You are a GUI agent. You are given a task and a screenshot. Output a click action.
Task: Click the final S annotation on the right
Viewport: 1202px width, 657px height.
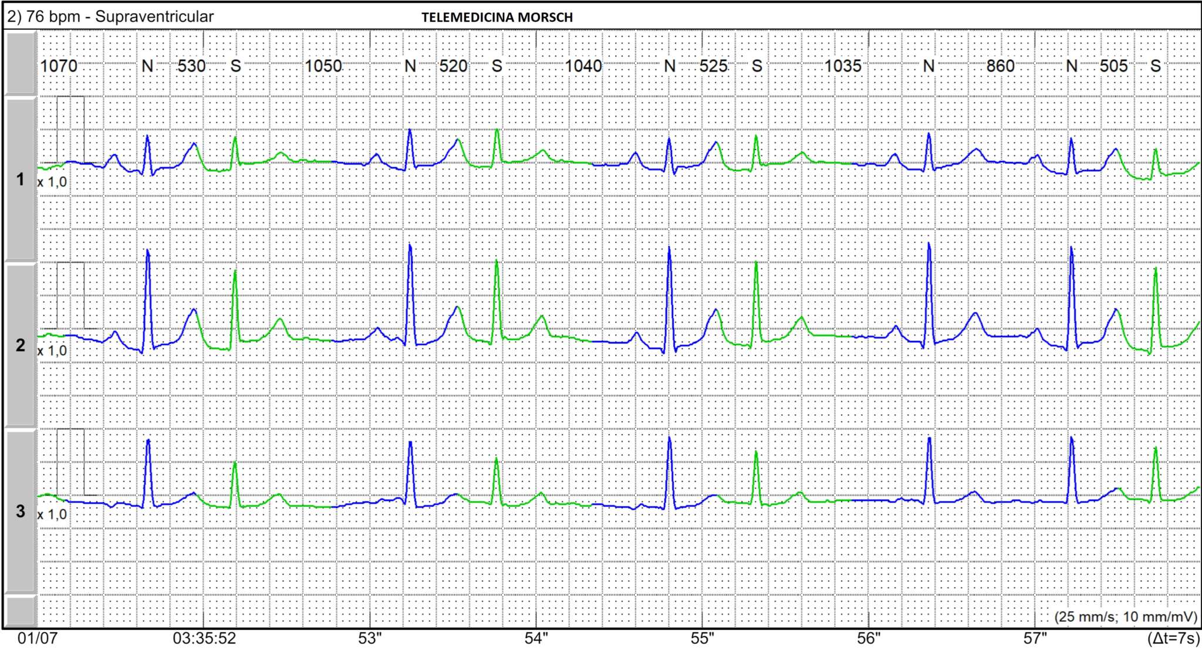pos(1157,66)
